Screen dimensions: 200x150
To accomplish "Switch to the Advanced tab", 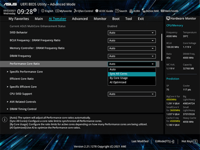I will click(80, 19).
